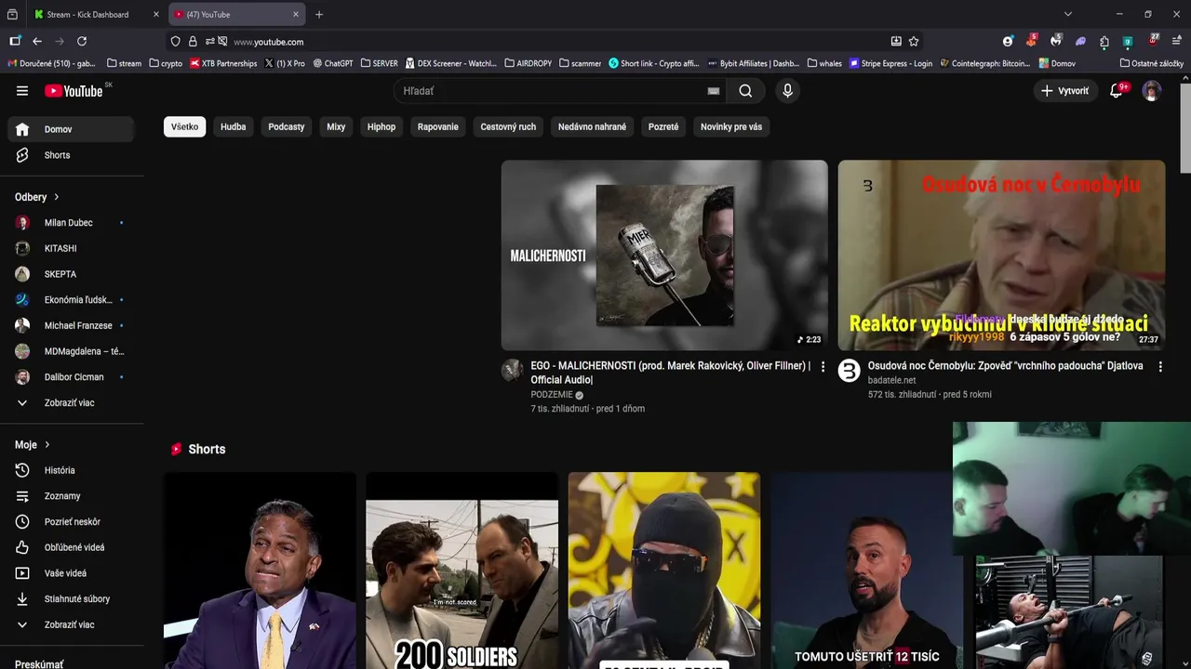Select the Podcasty filter chip
Viewport: 1191px width, 669px height.
(287, 126)
